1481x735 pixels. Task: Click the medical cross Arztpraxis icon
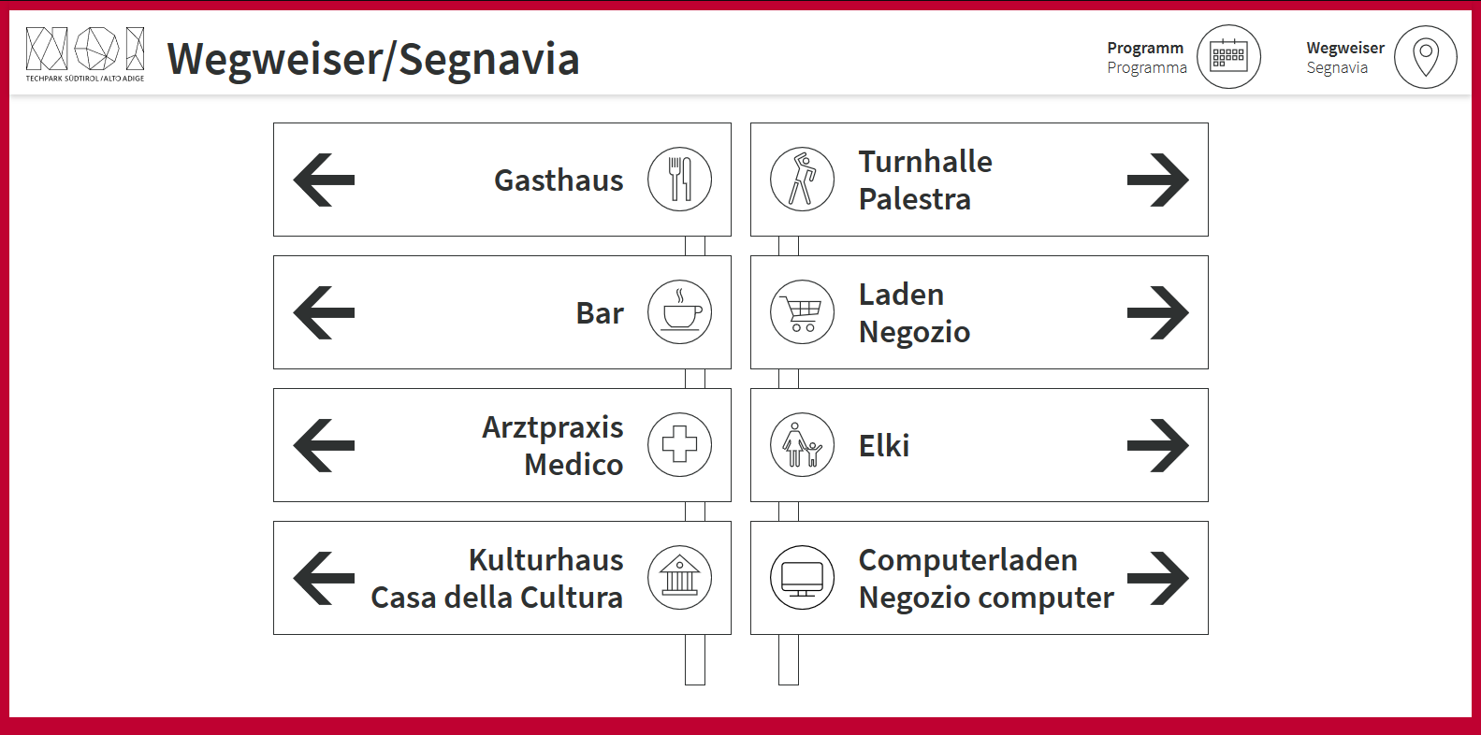pyautogui.click(x=679, y=445)
